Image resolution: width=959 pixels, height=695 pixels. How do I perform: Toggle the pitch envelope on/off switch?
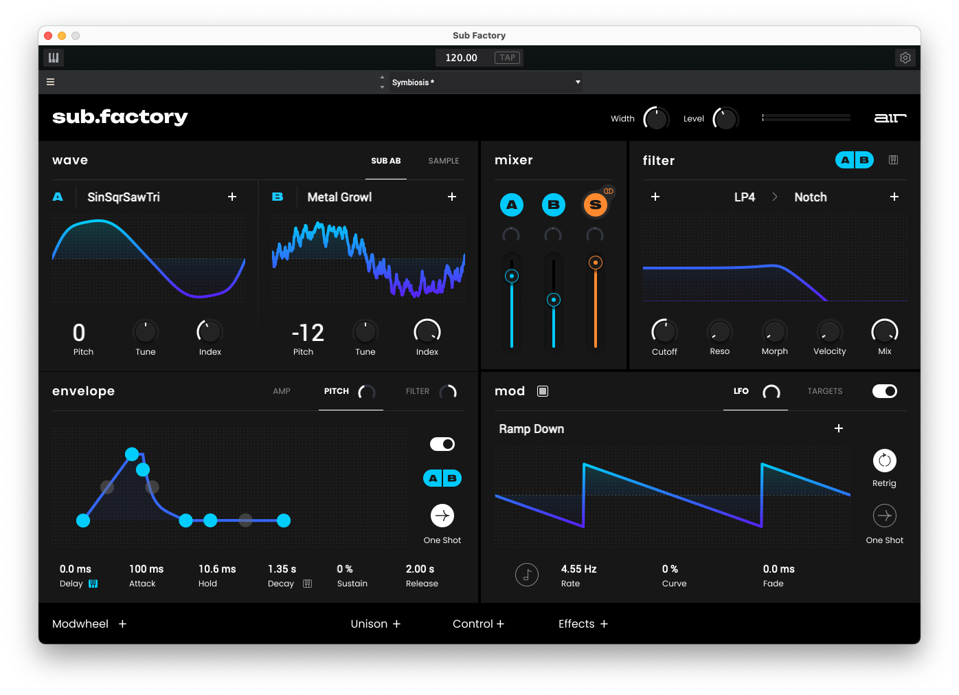[x=442, y=444]
